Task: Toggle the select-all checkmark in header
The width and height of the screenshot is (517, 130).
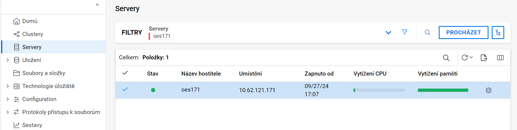Action: [x=125, y=73]
